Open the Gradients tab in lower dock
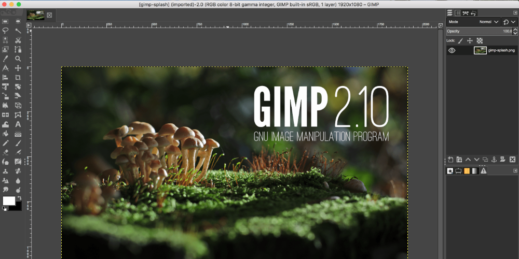The height and width of the screenshot is (259, 519). 475,171
